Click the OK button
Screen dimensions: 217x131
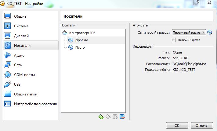(177, 125)
